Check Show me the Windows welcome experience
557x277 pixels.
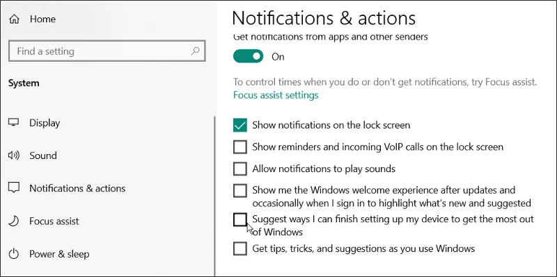point(240,191)
